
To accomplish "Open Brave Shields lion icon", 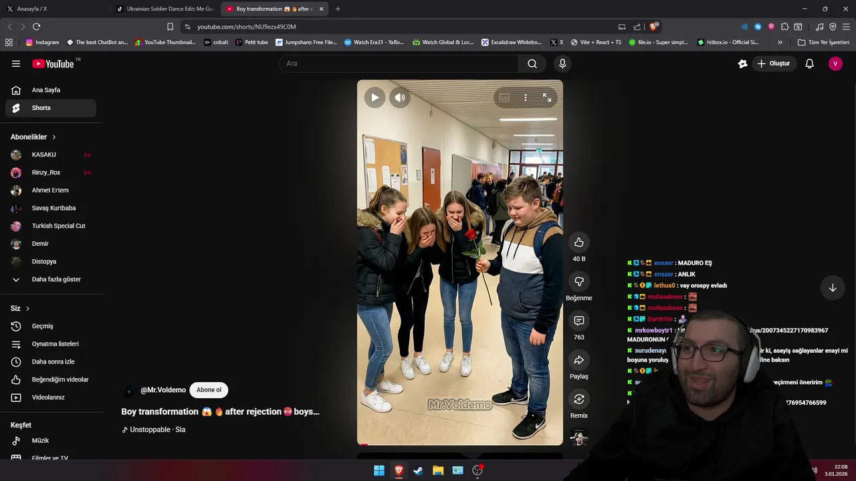I will tap(653, 27).
